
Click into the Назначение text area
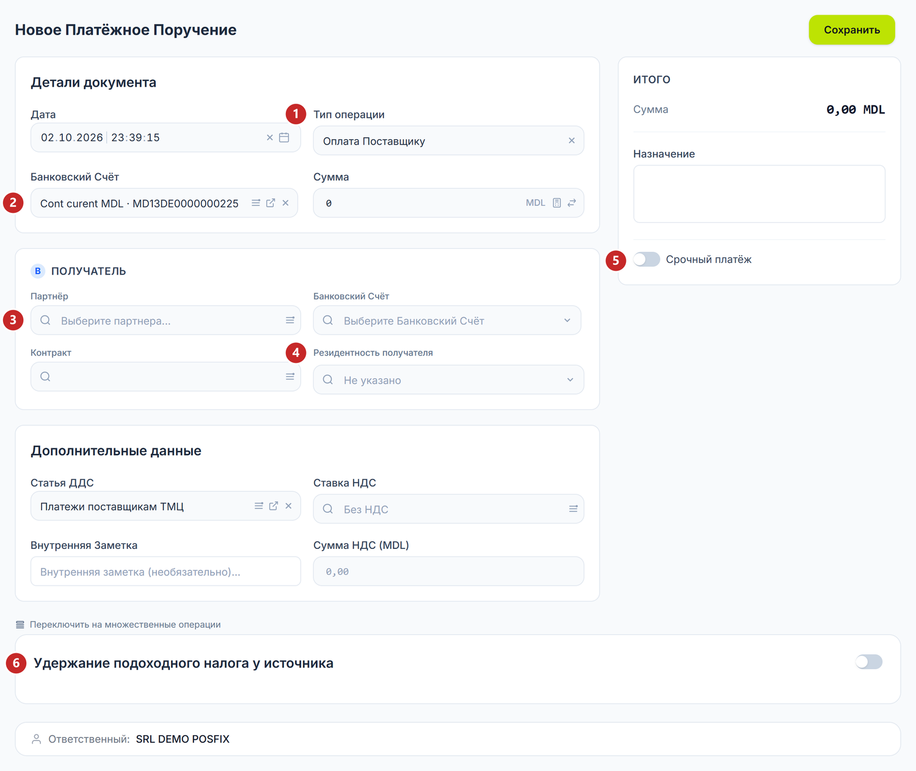tap(759, 194)
